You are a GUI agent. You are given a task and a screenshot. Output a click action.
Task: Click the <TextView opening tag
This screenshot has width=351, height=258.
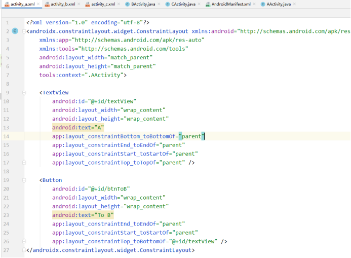[54, 92]
